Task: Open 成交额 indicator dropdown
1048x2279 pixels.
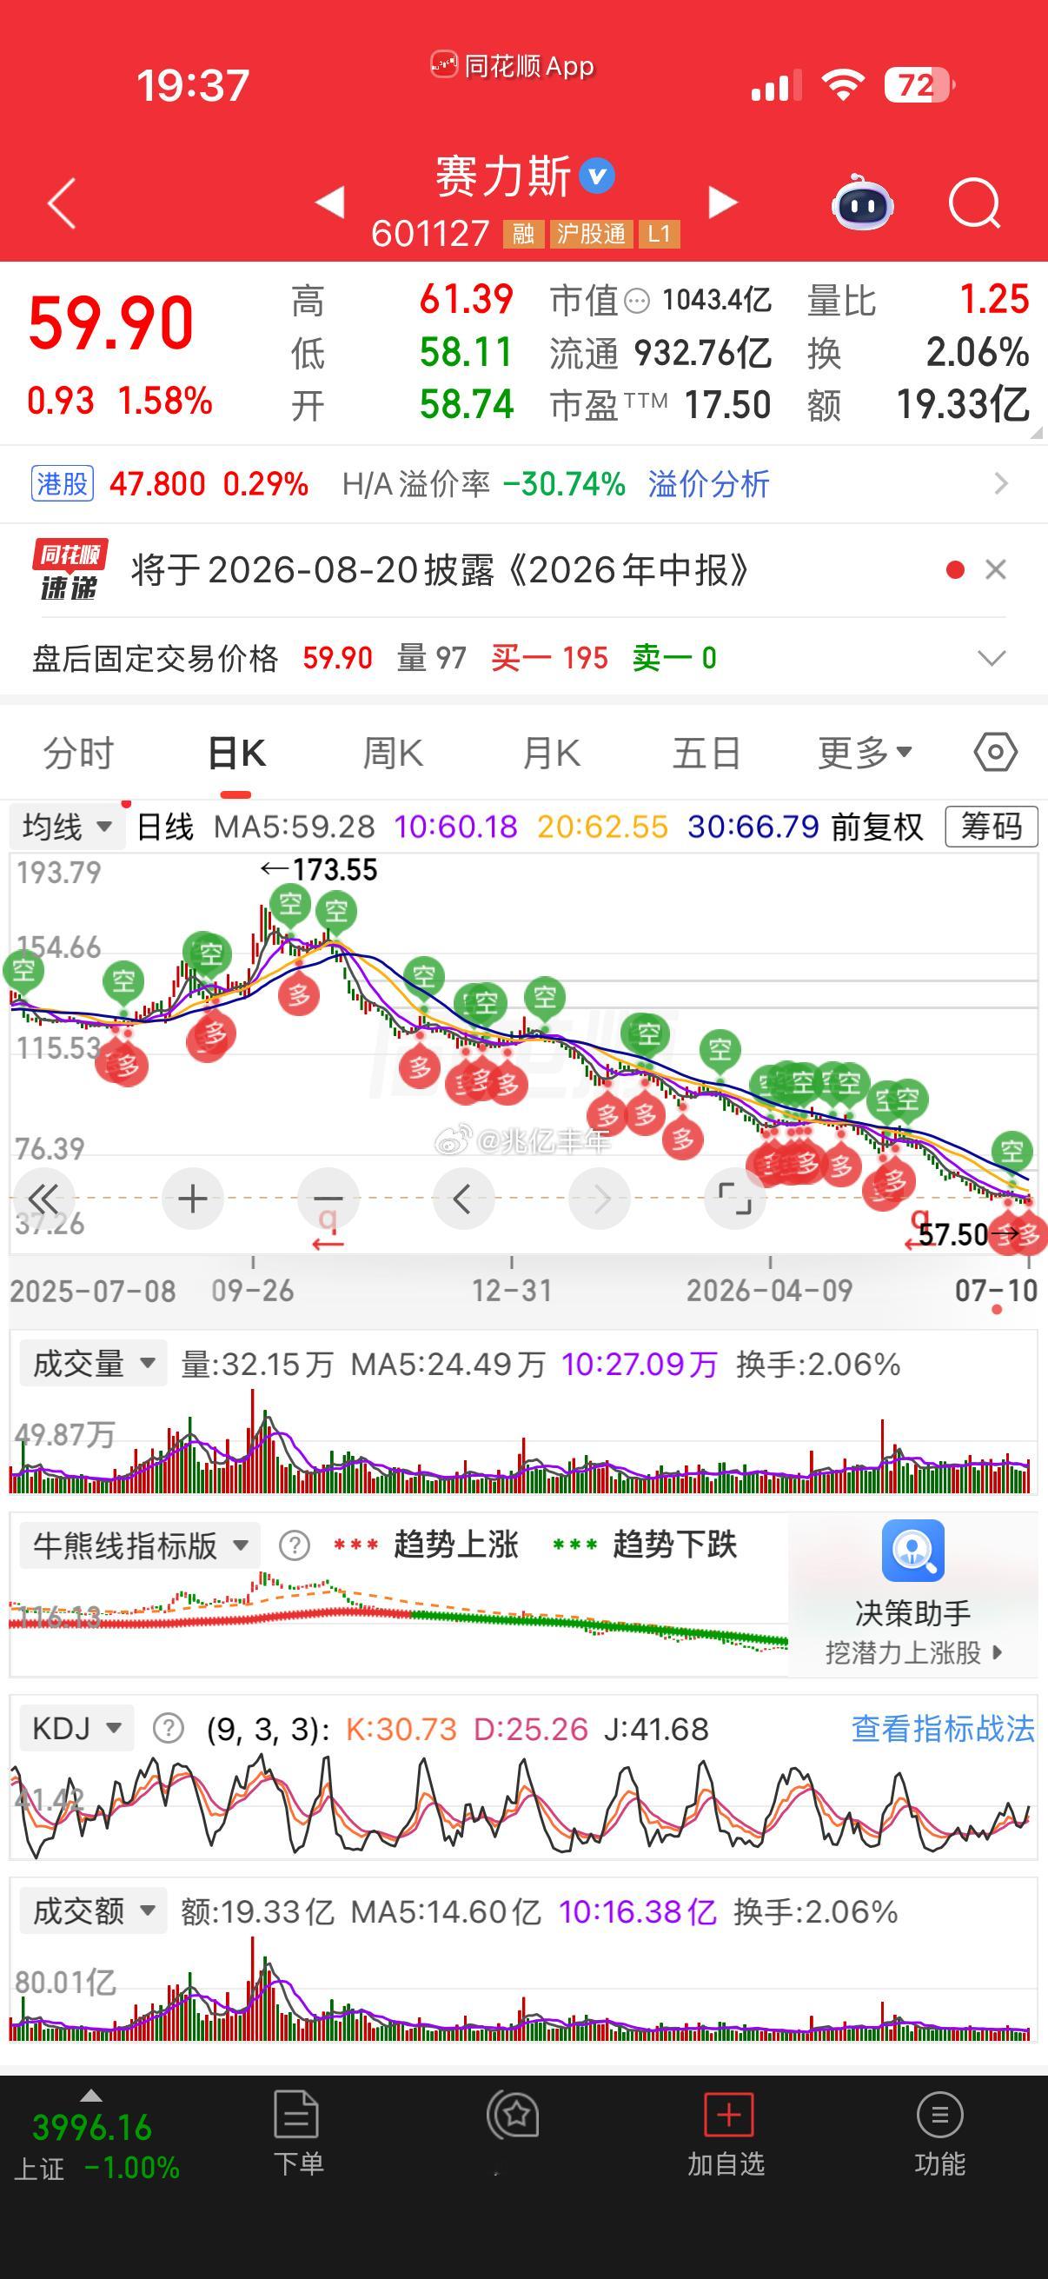Action: tap(93, 1912)
